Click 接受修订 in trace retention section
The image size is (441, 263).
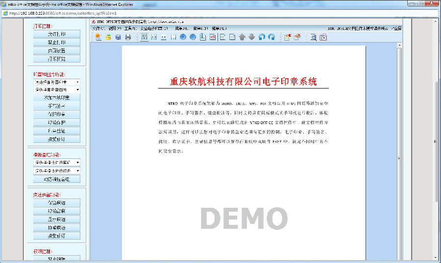(x=56, y=236)
